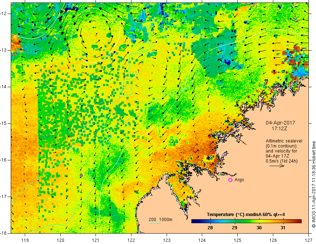Click 'Temperature (°C) modisA 60% ql>=4' title
The image size is (316, 244).
(x=246, y=215)
